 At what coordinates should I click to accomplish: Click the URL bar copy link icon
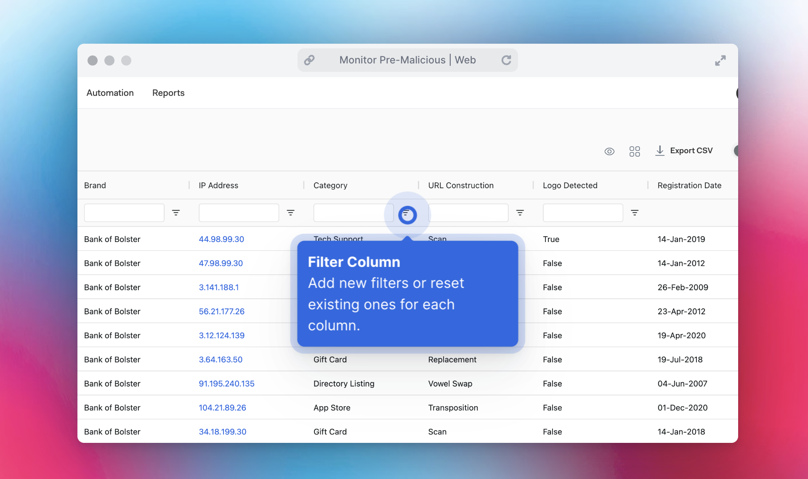(x=308, y=59)
